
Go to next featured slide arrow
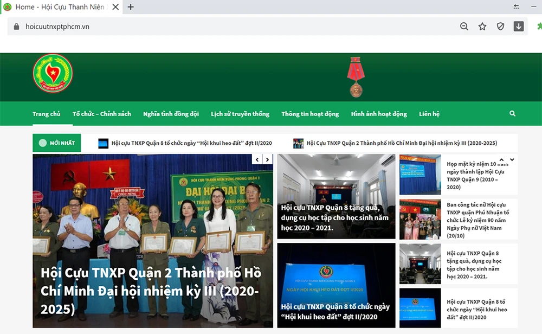click(267, 159)
